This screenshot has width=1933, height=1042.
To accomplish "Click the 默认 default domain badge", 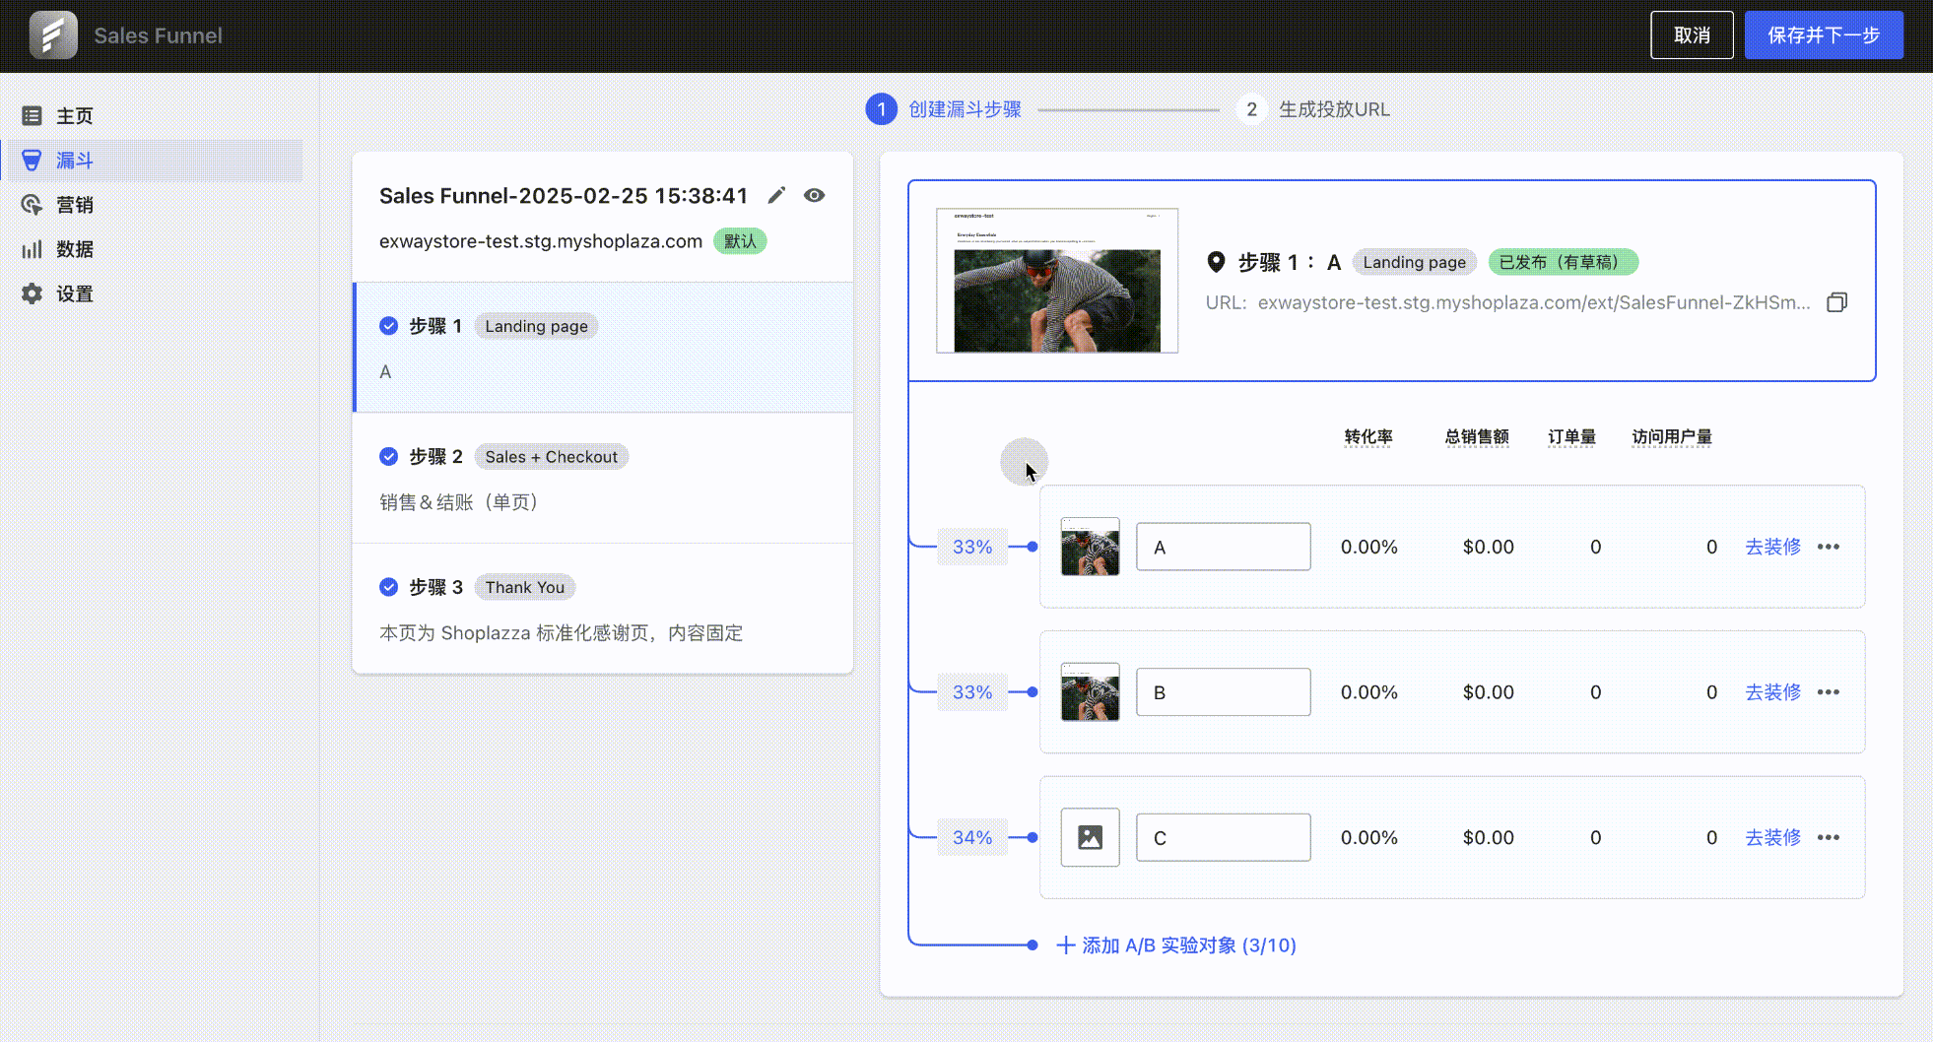I will (740, 241).
